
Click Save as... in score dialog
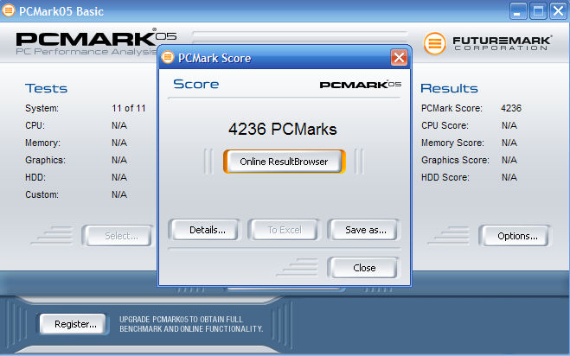pyautogui.click(x=365, y=230)
